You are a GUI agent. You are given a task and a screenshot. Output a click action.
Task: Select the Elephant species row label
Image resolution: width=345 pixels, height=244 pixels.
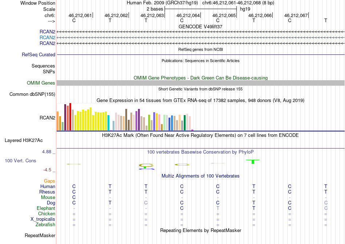pos(46,208)
